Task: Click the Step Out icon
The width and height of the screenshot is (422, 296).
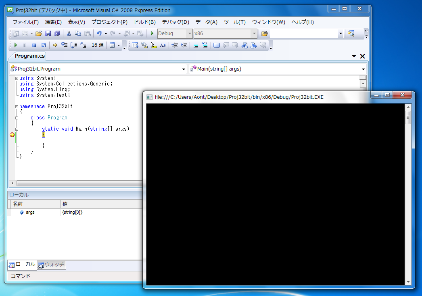Action: [x=83, y=45]
